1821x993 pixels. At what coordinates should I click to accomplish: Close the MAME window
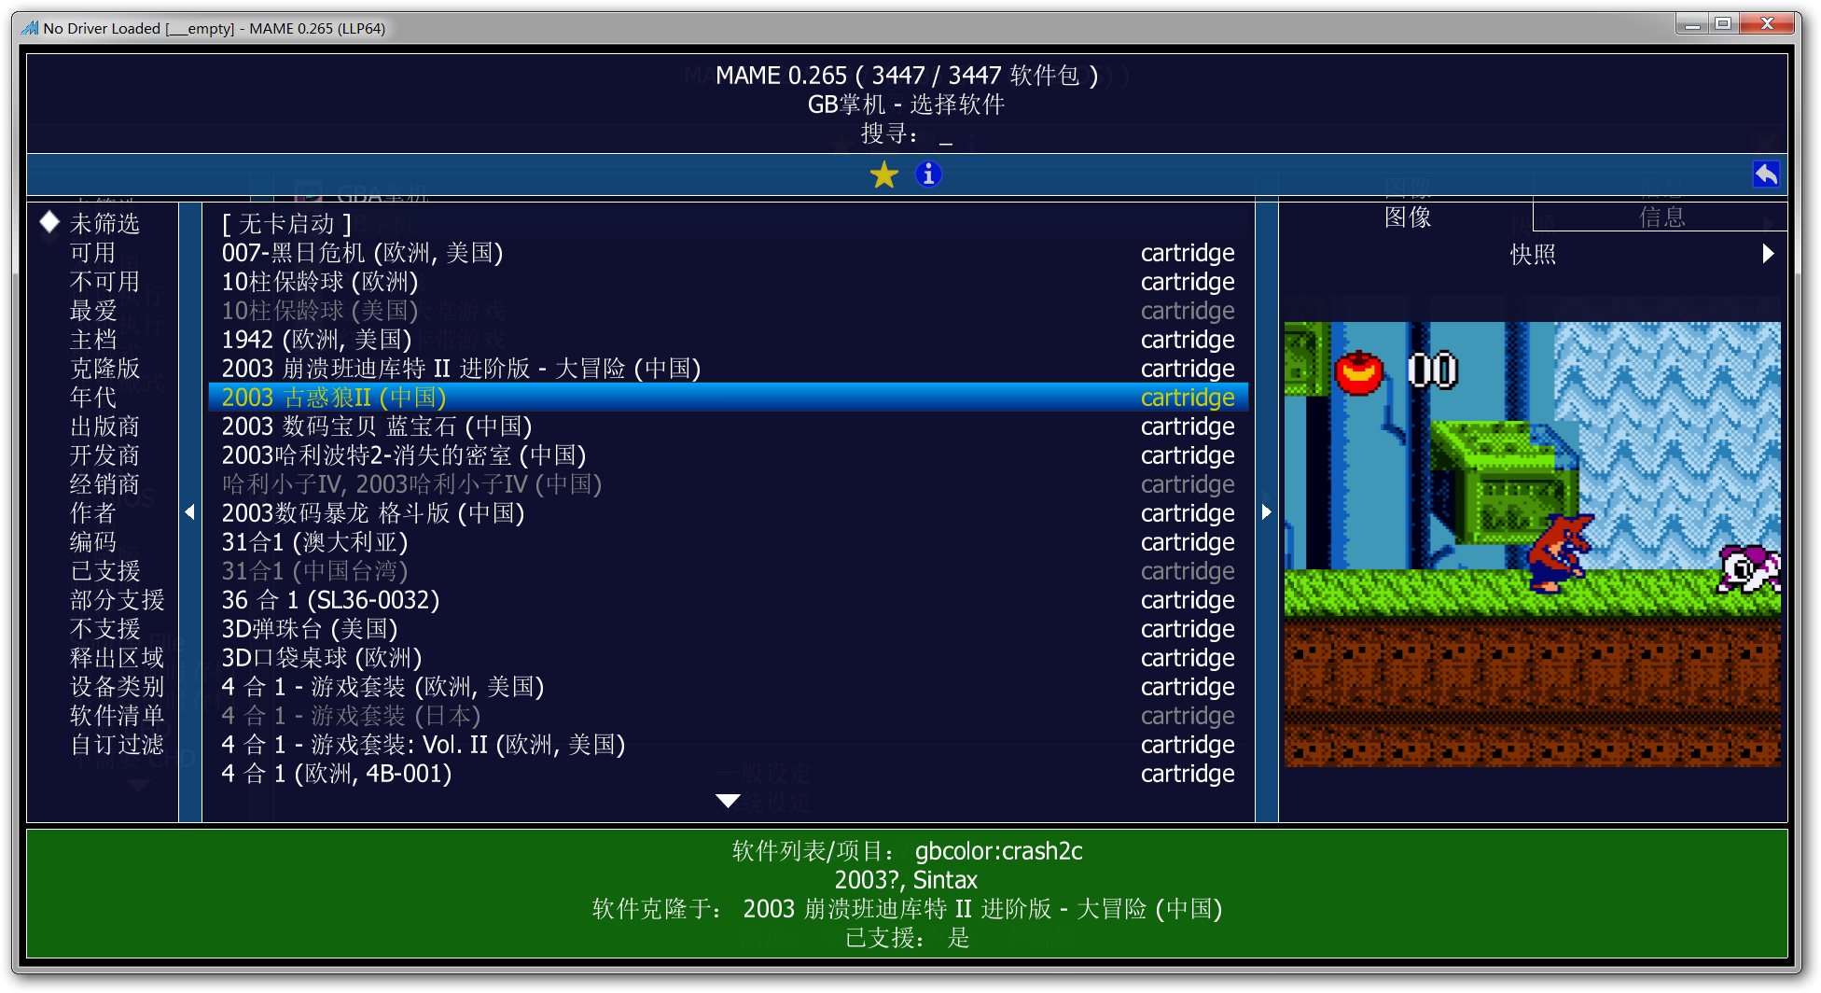coord(1767,24)
